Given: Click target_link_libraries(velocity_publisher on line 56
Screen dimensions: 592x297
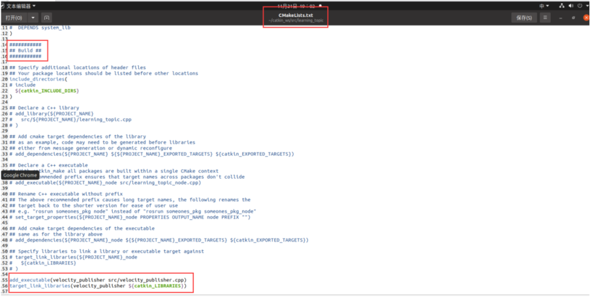Looking at the screenshot, I should coord(98,286).
